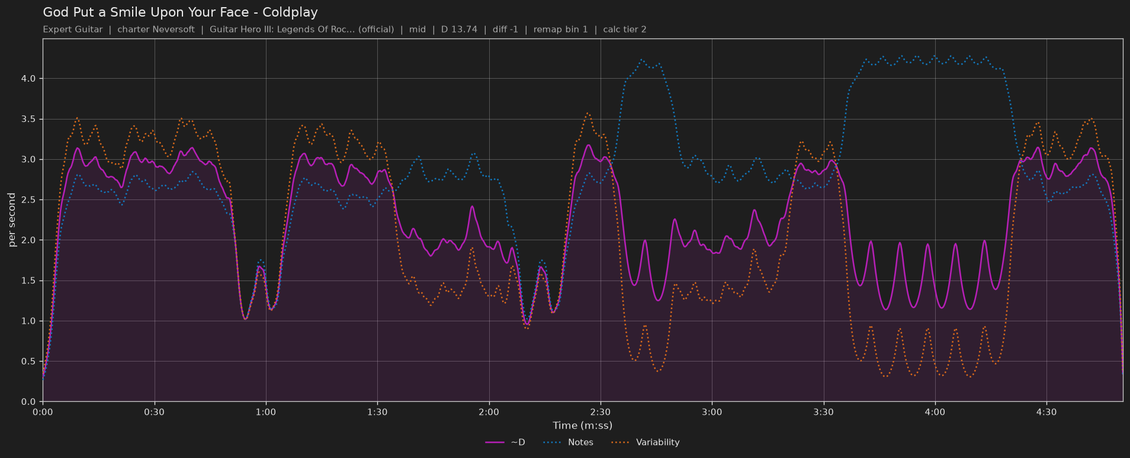Click 'Guitar Hero III: Legends Of Roc... (official)' text
Screen dimensions: 1130x458
[x=301, y=30]
